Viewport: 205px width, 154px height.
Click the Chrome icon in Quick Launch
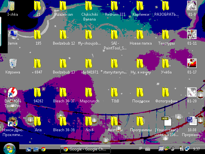click(x=43, y=149)
